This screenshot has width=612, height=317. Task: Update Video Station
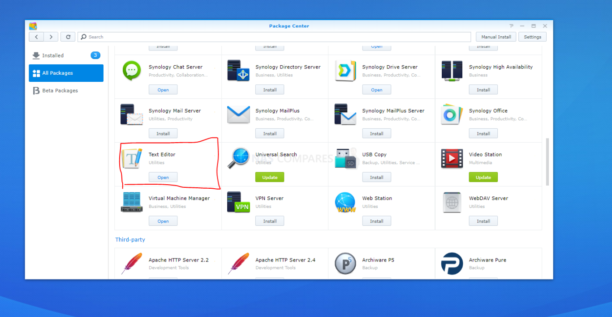click(483, 178)
